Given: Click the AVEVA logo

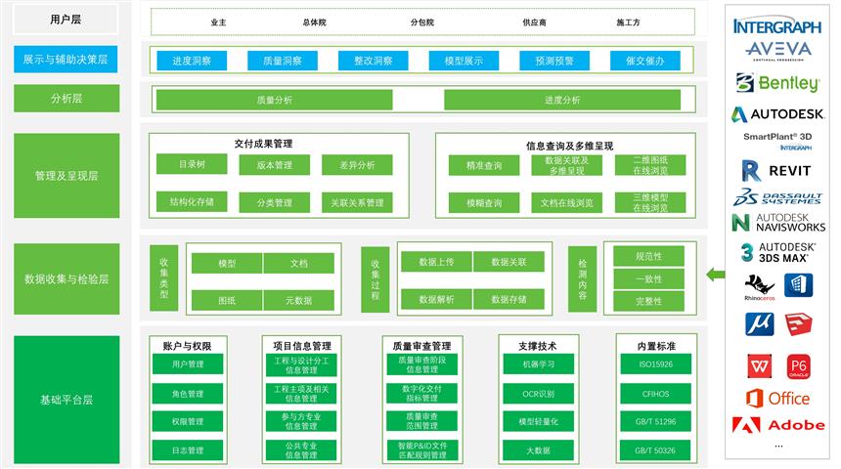Looking at the screenshot, I should (778, 51).
